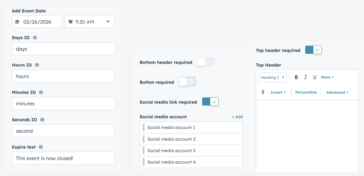This screenshot has width=364, height=176.
Task: Click the Seconds ID input field
Action: coord(63,131)
